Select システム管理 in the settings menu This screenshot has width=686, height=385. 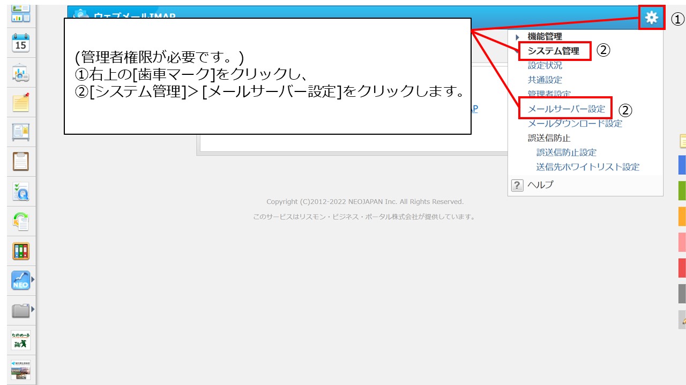pyautogui.click(x=554, y=51)
